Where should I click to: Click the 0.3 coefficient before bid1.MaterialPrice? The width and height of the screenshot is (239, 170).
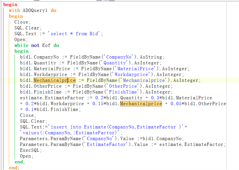[155, 98]
